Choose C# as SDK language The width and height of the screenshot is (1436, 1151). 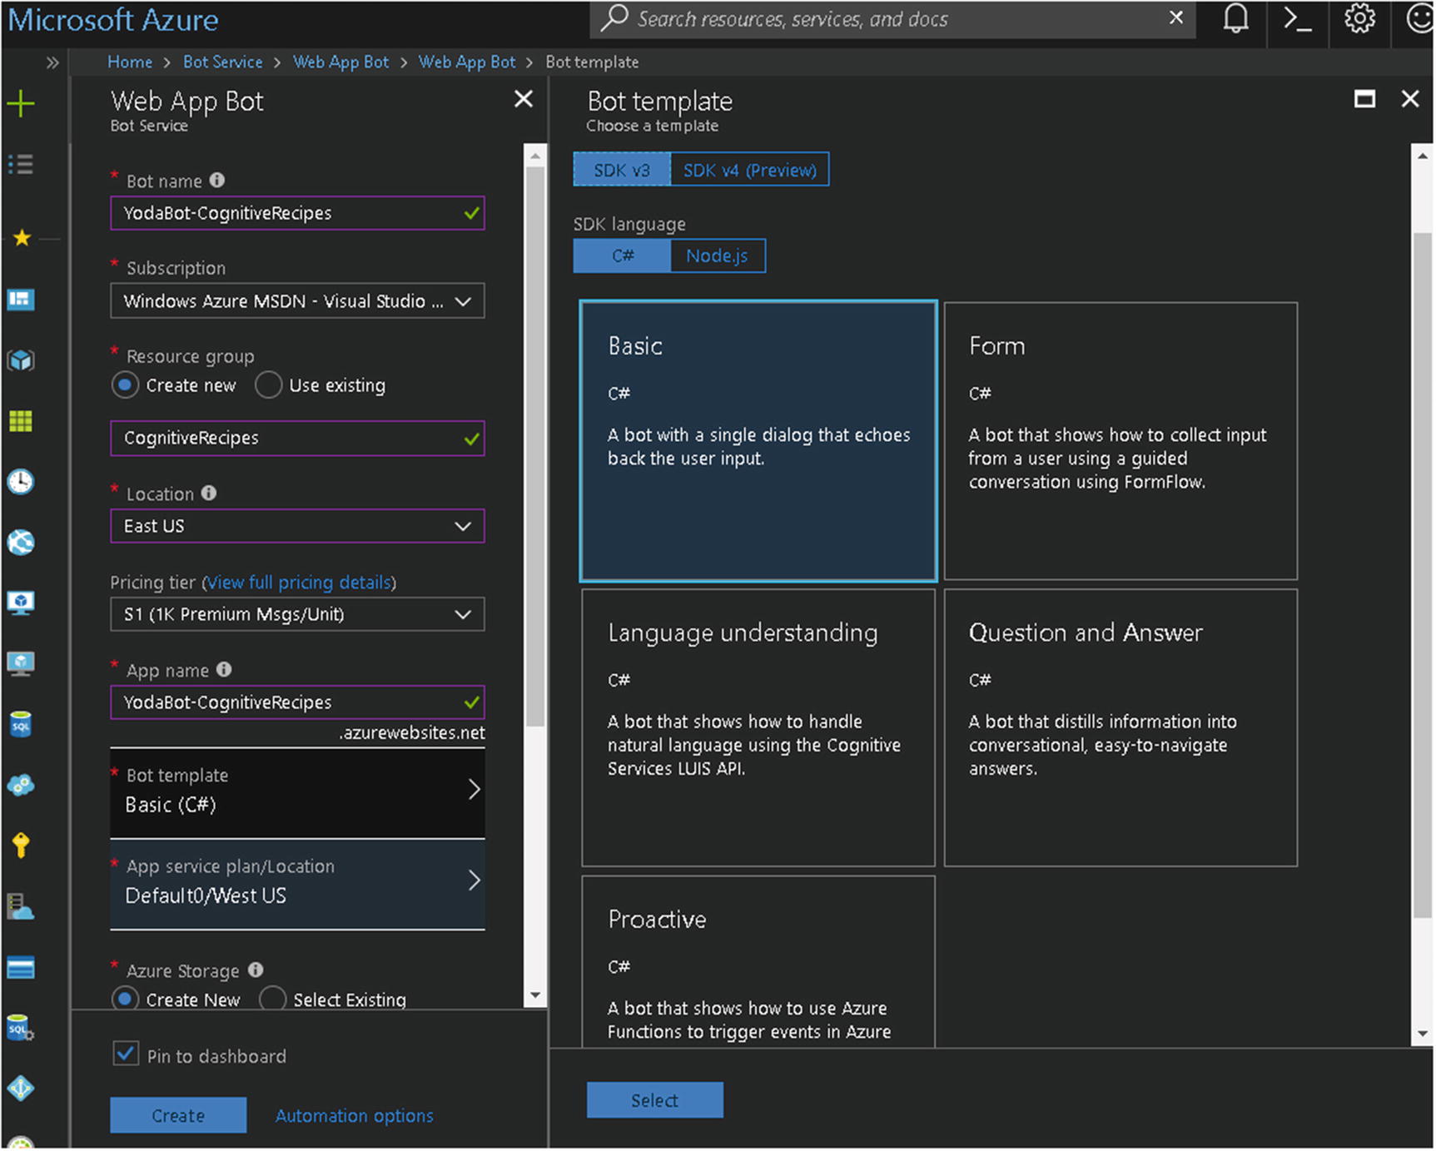point(622,256)
